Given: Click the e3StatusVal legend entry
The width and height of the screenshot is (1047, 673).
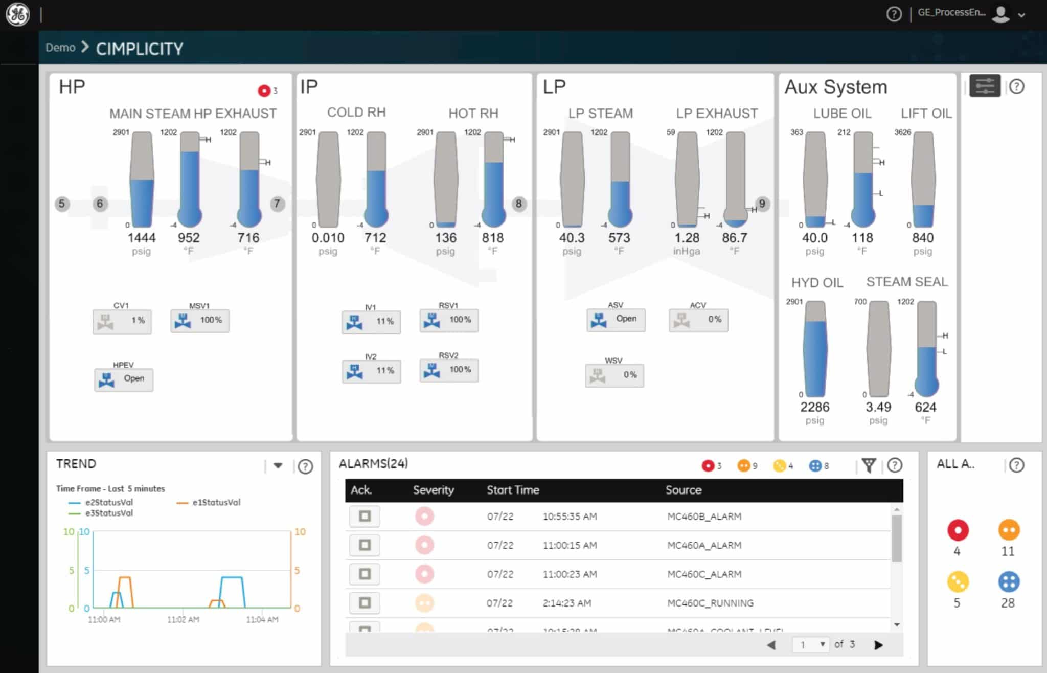Looking at the screenshot, I should (x=101, y=513).
